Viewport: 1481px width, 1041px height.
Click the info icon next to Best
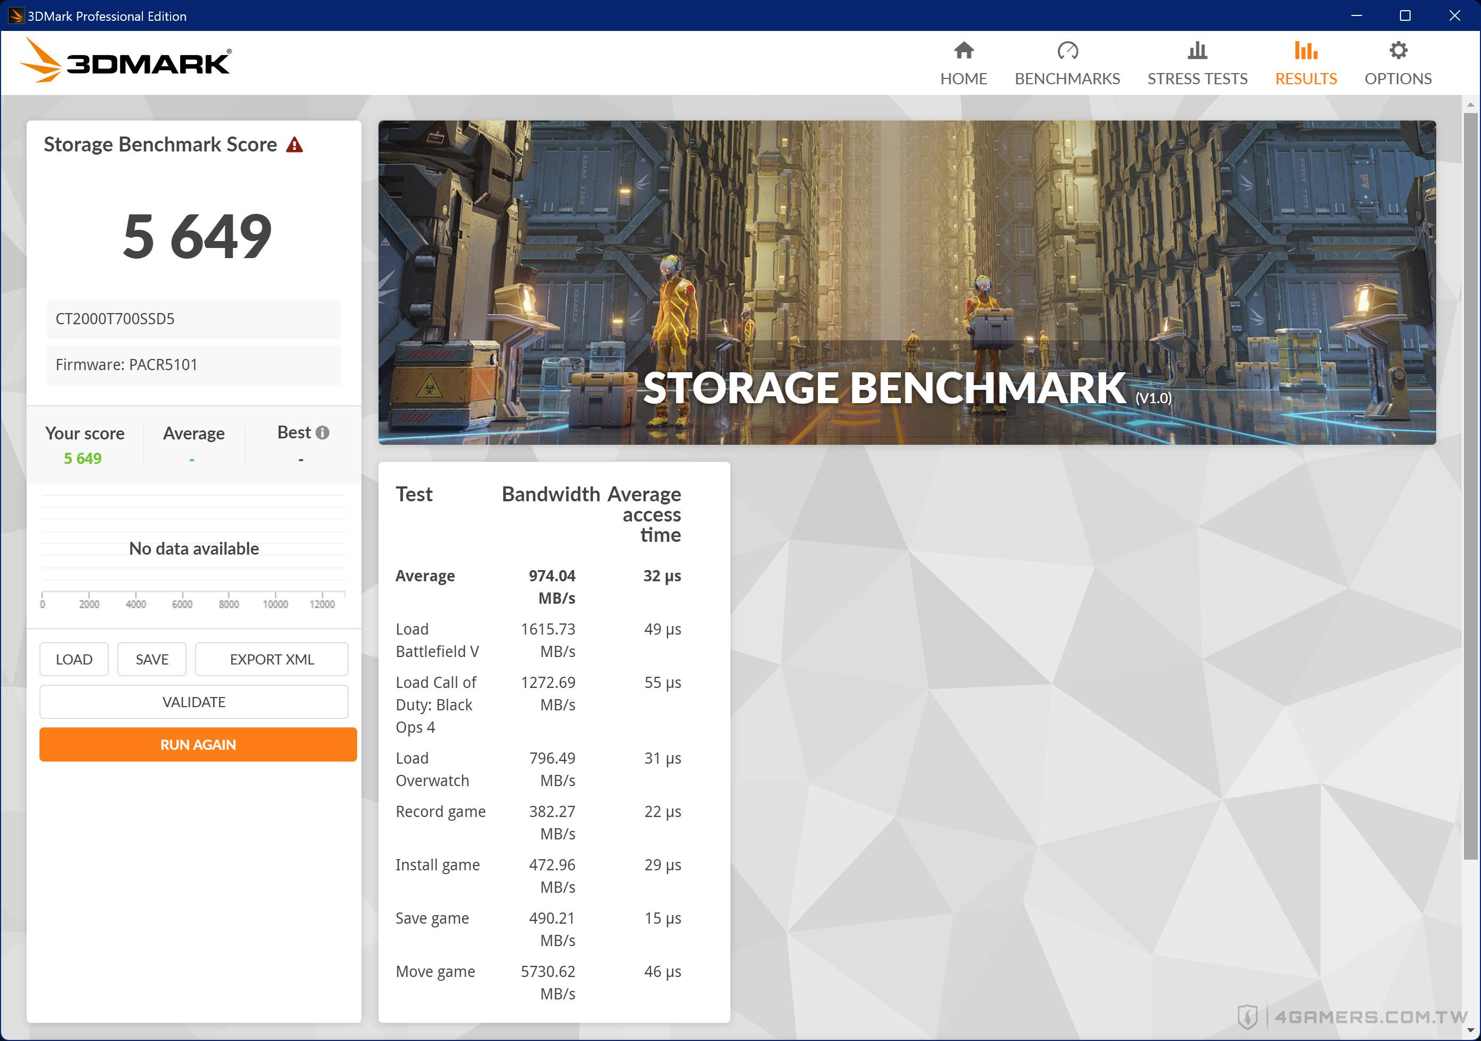coord(323,433)
